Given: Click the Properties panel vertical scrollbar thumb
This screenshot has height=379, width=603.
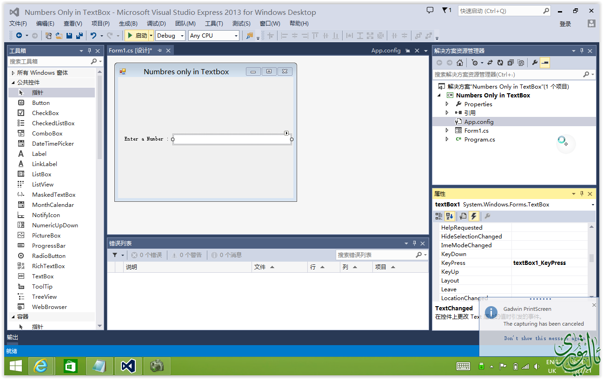Looking at the screenshot, I should (x=591, y=258).
